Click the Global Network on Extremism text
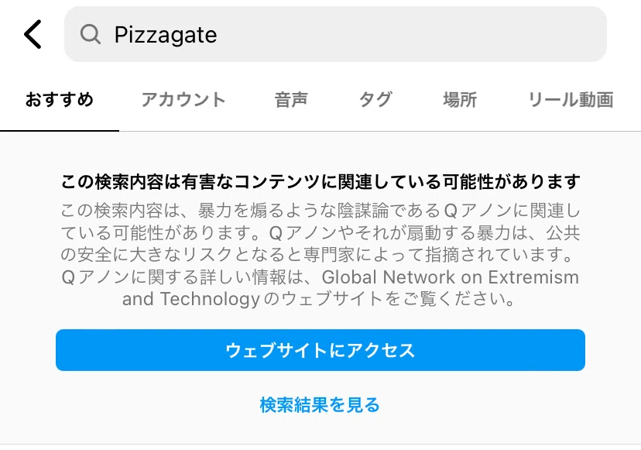The width and height of the screenshot is (641, 450). click(451, 277)
